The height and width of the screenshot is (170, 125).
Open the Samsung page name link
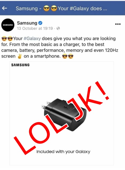[x=27, y=23]
